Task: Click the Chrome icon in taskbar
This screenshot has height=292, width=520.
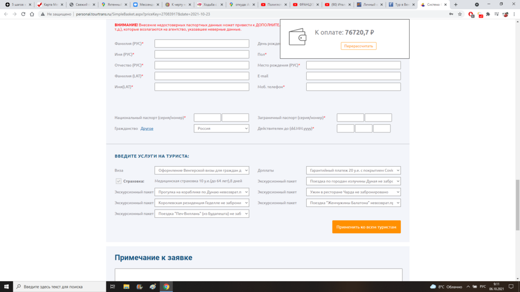Action: click(166, 286)
